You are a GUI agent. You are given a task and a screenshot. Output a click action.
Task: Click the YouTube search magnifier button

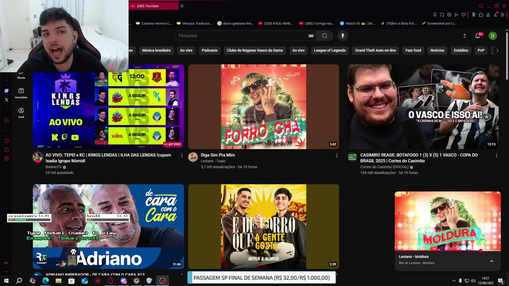(324, 36)
